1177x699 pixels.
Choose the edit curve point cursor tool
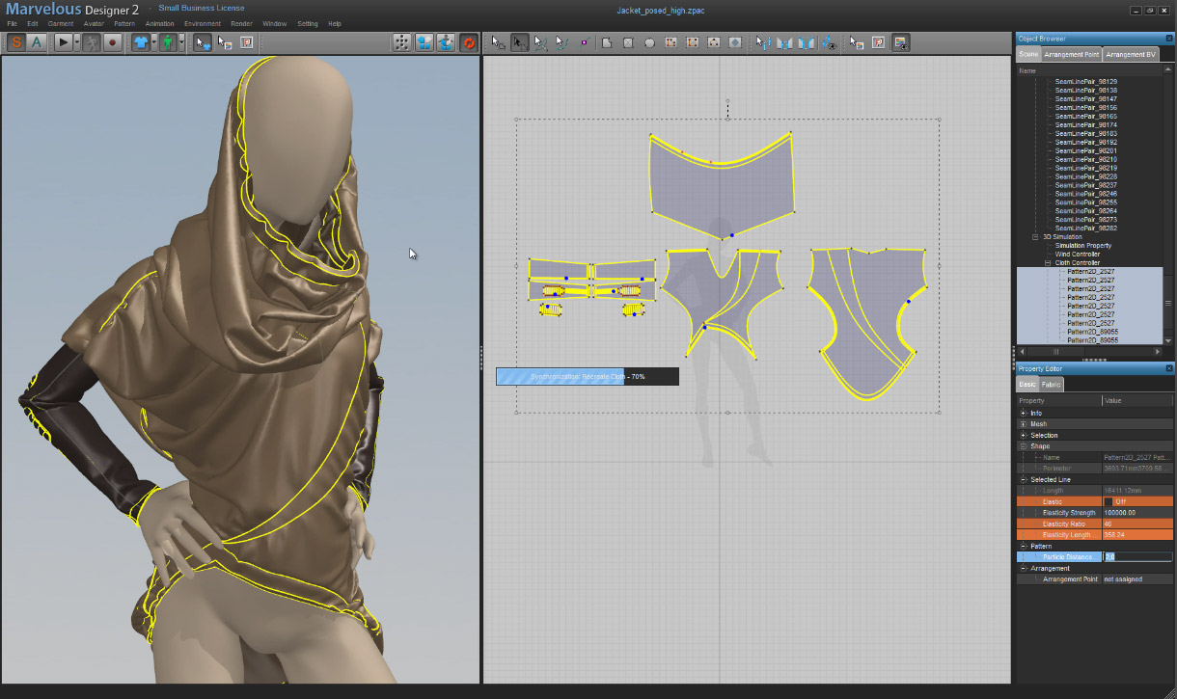pyautogui.click(x=562, y=42)
